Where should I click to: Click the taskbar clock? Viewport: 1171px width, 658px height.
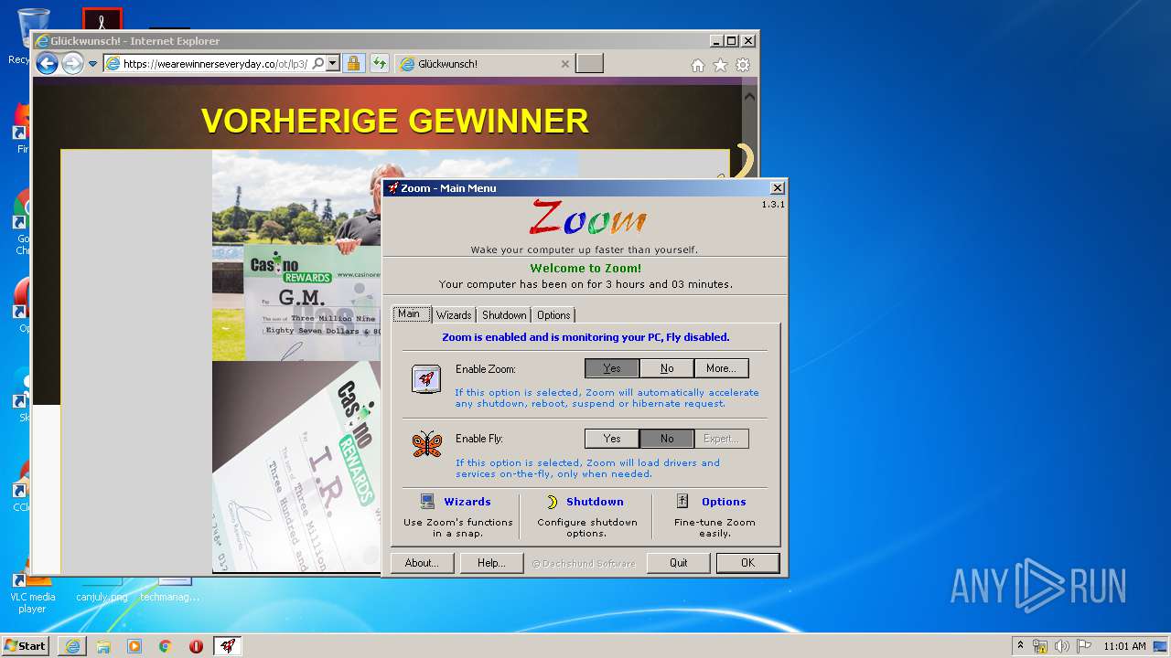[x=1124, y=646]
